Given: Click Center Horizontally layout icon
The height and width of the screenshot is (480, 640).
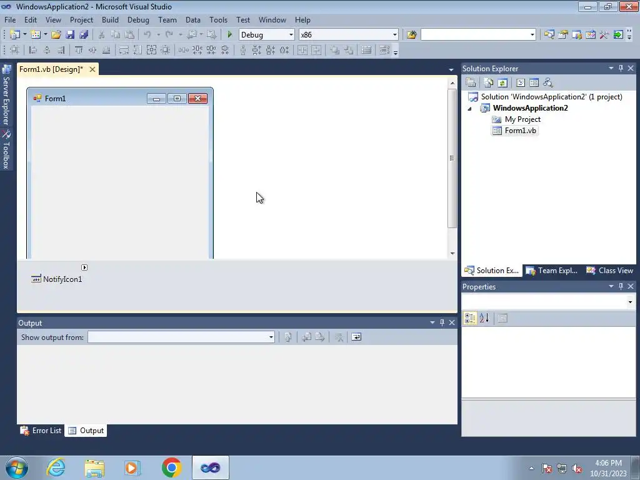Looking at the screenshot, I should [x=302, y=50].
